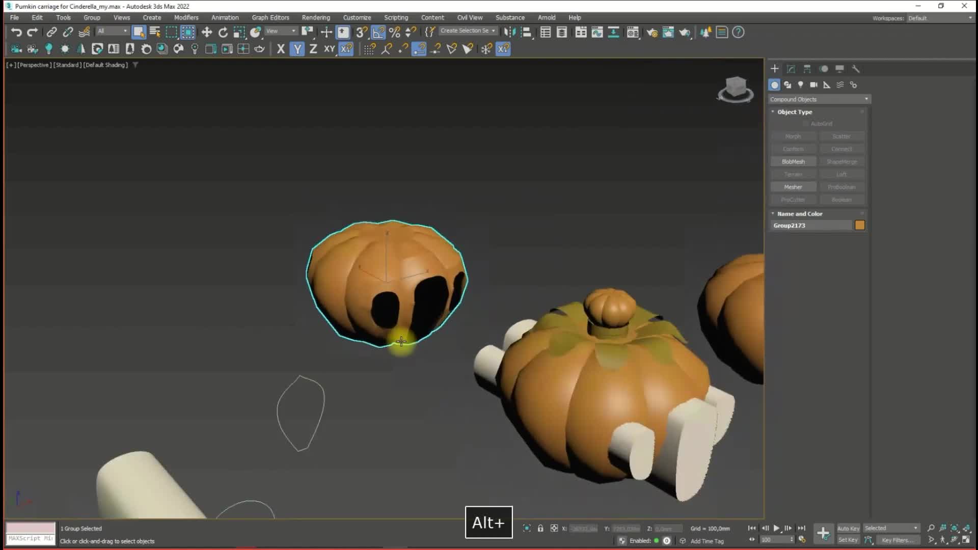Viewport: 978px width, 550px height.
Task: Click the orange object color swatch
Action: [x=860, y=226]
